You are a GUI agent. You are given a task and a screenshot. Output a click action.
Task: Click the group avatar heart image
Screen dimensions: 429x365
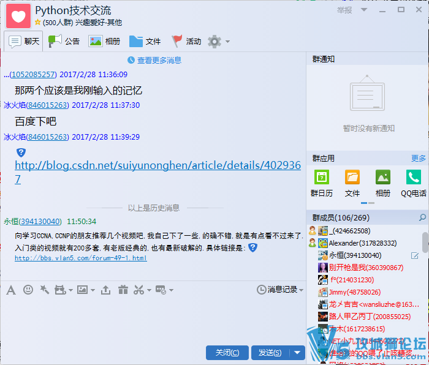(x=18, y=16)
